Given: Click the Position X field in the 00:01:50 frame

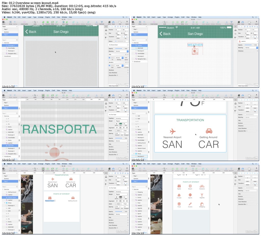Looking at the screenshot, I should click(118, 30).
